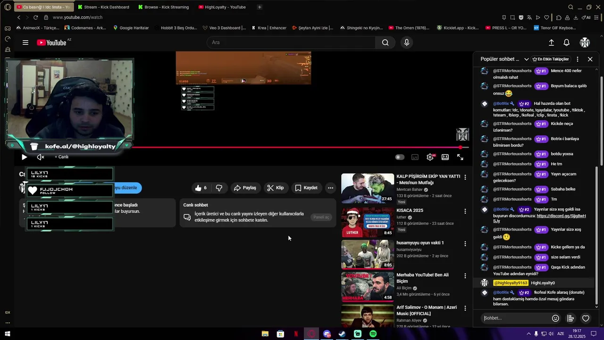Reload the current page
Viewport: 604px width, 340px height.
[x=35, y=17]
